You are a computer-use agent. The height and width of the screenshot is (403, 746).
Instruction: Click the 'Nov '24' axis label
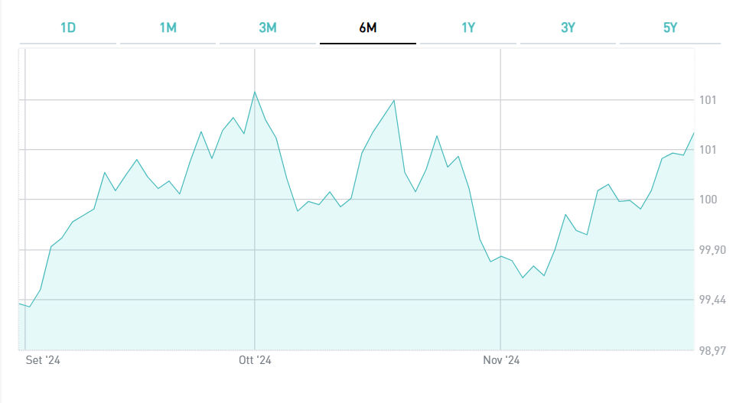tap(501, 360)
